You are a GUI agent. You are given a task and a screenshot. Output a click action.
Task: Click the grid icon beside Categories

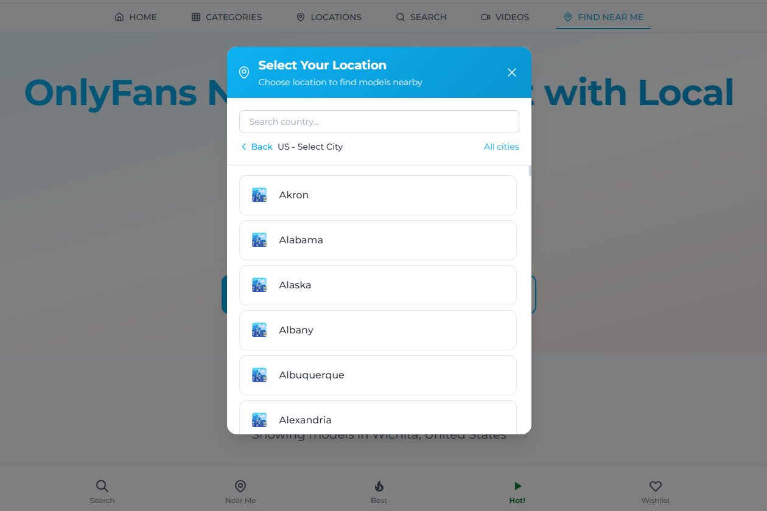tap(196, 17)
